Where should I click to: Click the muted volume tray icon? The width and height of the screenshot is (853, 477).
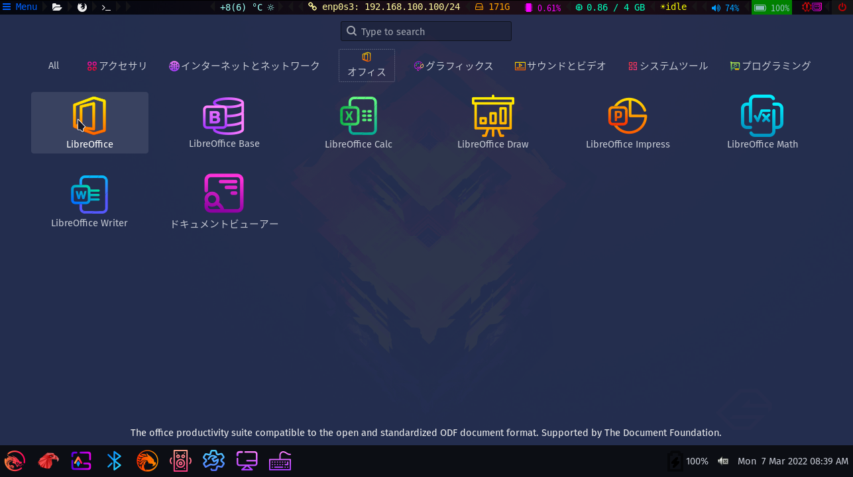click(x=723, y=461)
